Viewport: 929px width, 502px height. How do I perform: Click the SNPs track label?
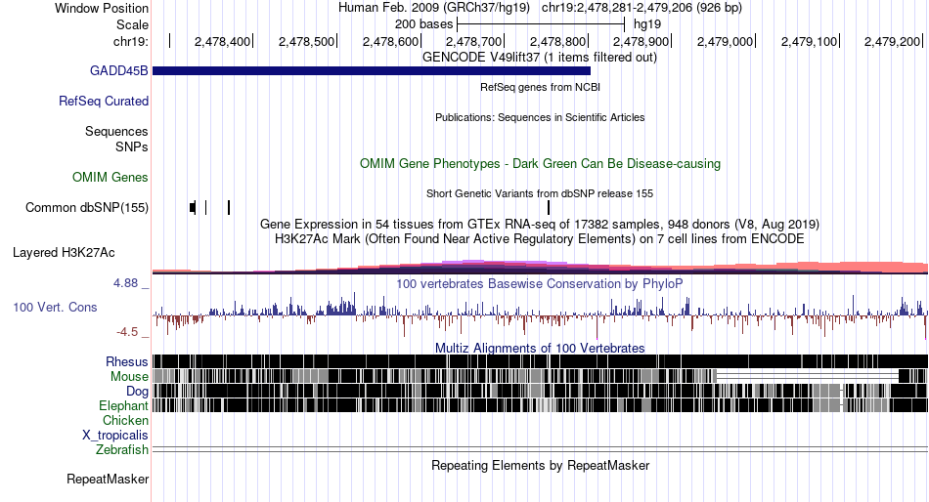(132, 146)
